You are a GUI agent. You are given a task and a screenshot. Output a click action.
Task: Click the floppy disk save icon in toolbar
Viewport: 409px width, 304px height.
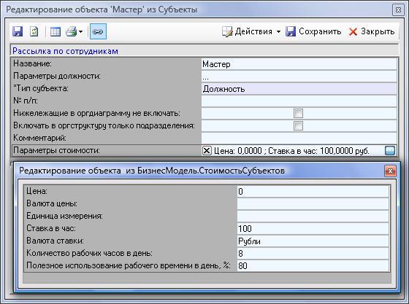coord(18,31)
